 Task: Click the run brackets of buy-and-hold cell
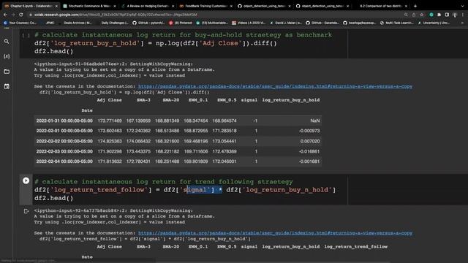tap(26, 36)
